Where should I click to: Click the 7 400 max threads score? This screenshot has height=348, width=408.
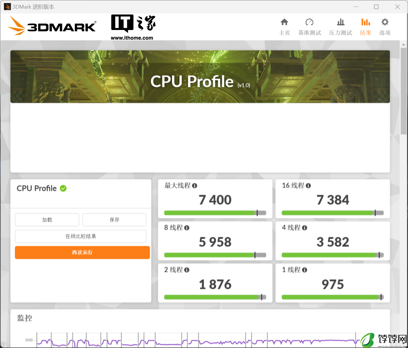tap(215, 200)
